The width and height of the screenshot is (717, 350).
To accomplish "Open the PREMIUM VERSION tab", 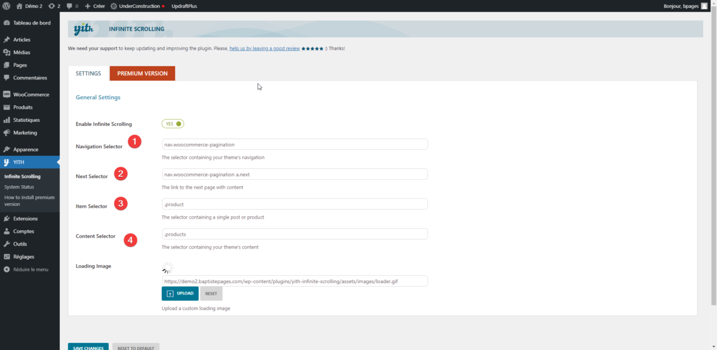I will coord(142,73).
